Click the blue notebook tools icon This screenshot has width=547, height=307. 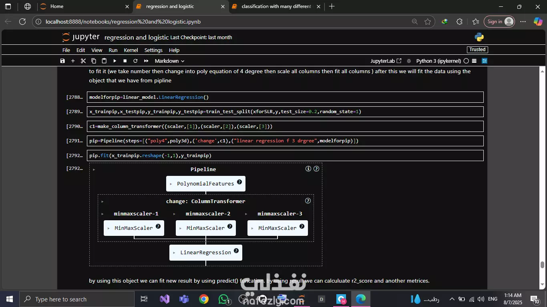(x=485, y=61)
